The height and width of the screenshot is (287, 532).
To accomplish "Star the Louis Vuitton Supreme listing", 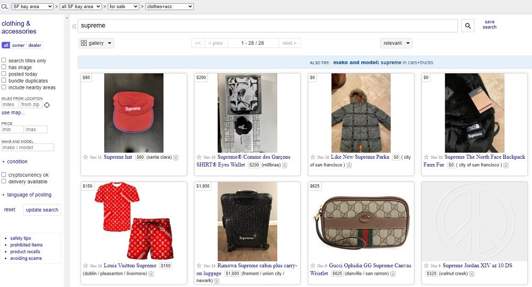I will pyautogui.click(x=86, y=266).
